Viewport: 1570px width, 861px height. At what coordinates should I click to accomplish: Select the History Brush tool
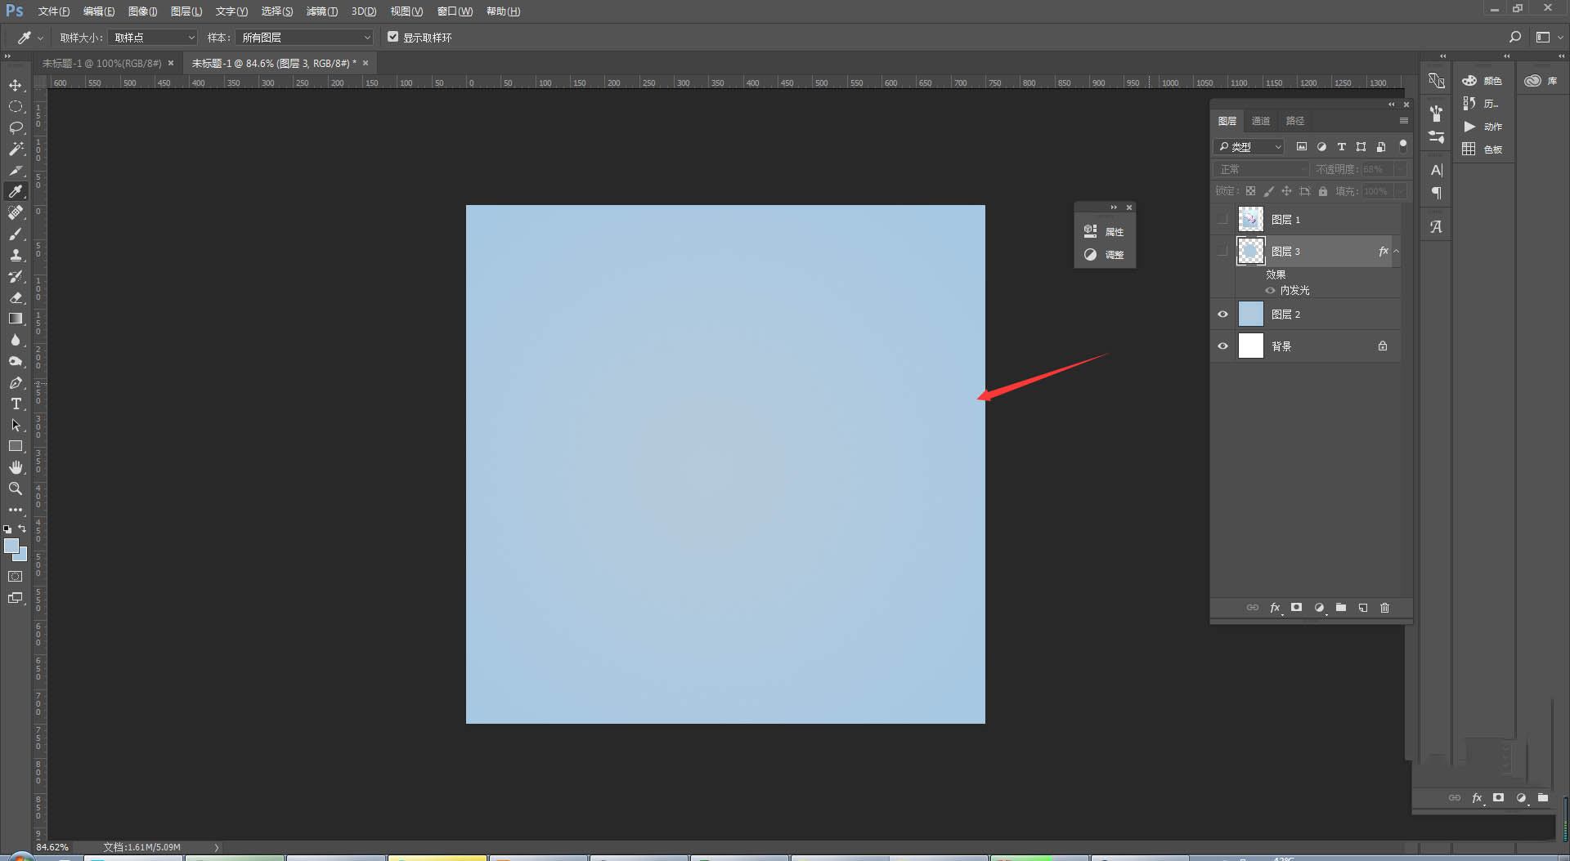[x=16, y=276]
